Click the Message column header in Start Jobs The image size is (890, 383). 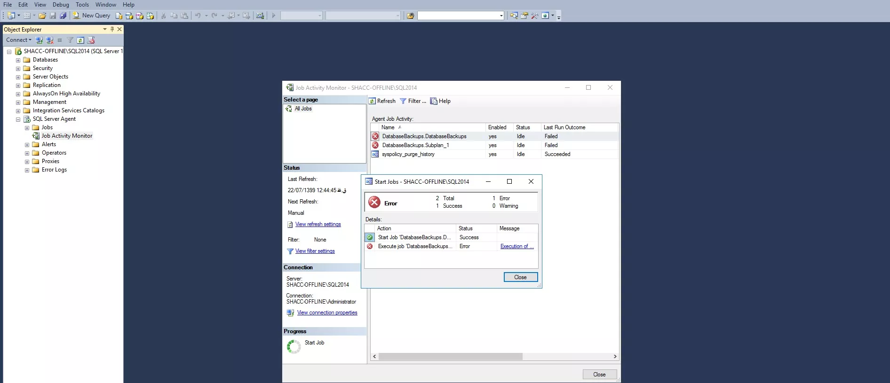517,228
